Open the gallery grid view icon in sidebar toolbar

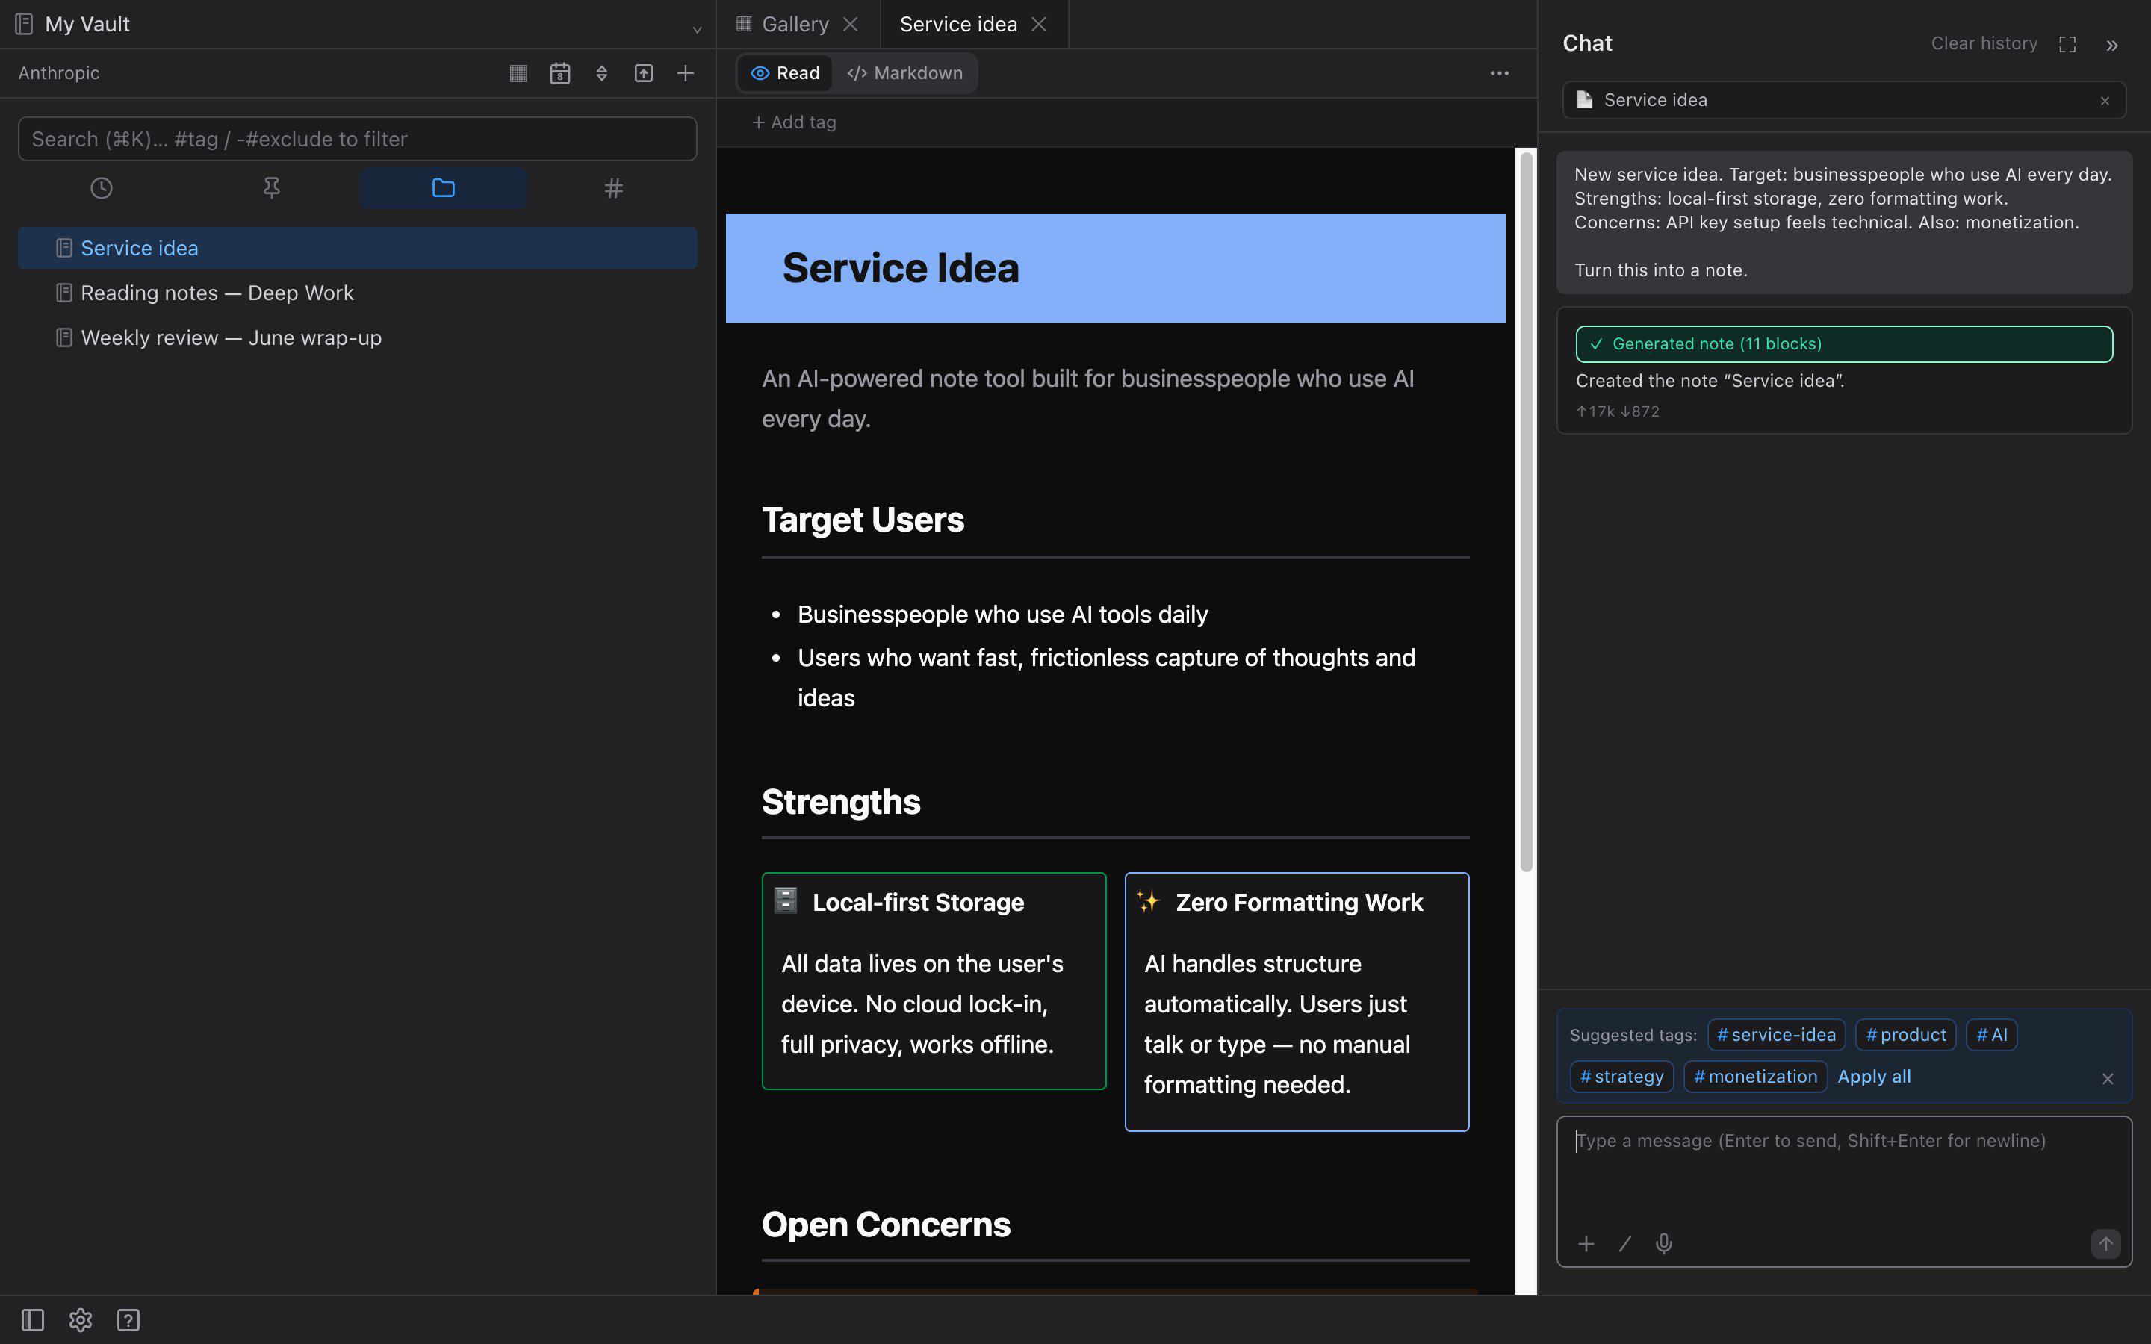tap(518, 73)
